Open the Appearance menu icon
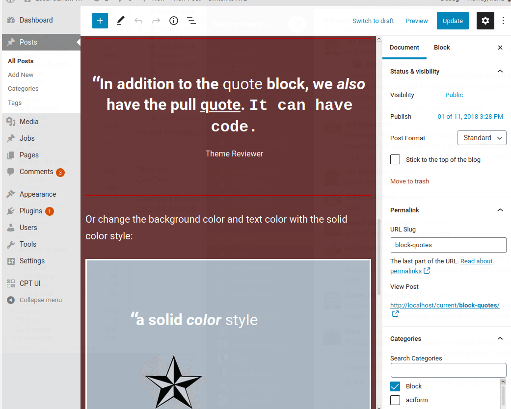Viewport: 511px width, 409px height. (10, 194)
